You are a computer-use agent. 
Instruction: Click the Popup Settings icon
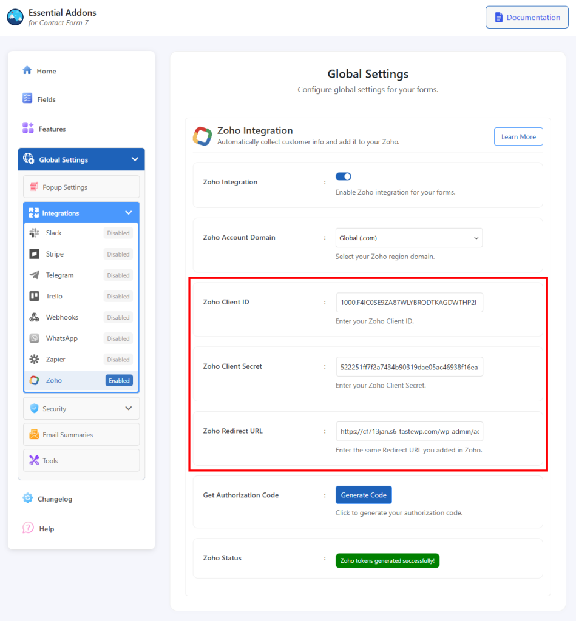[x=34, y=187]
